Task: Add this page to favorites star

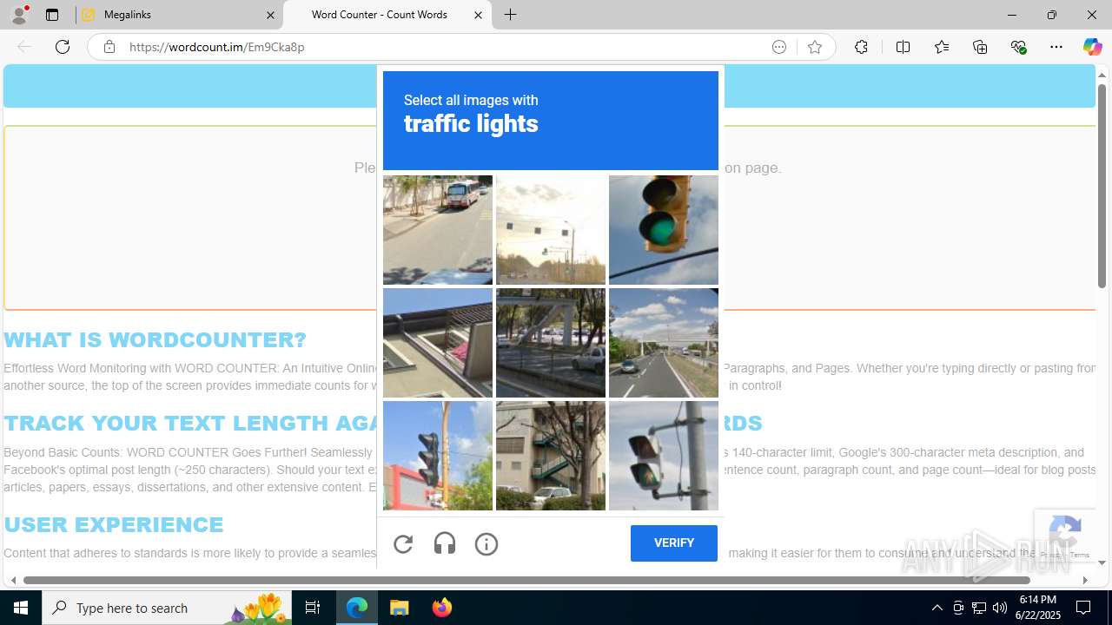Action: [x=815, y=47]
